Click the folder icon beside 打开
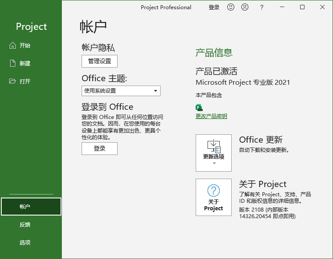Viewport: 333px width, 259px height. 13,81
